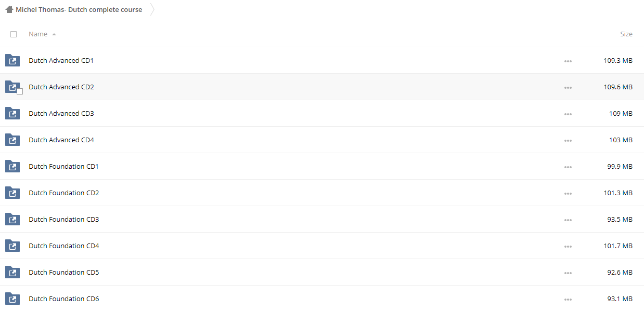Open the Dutch Foundation CD3 folder link
Screen dimensions: 644x311
point(63,220)
